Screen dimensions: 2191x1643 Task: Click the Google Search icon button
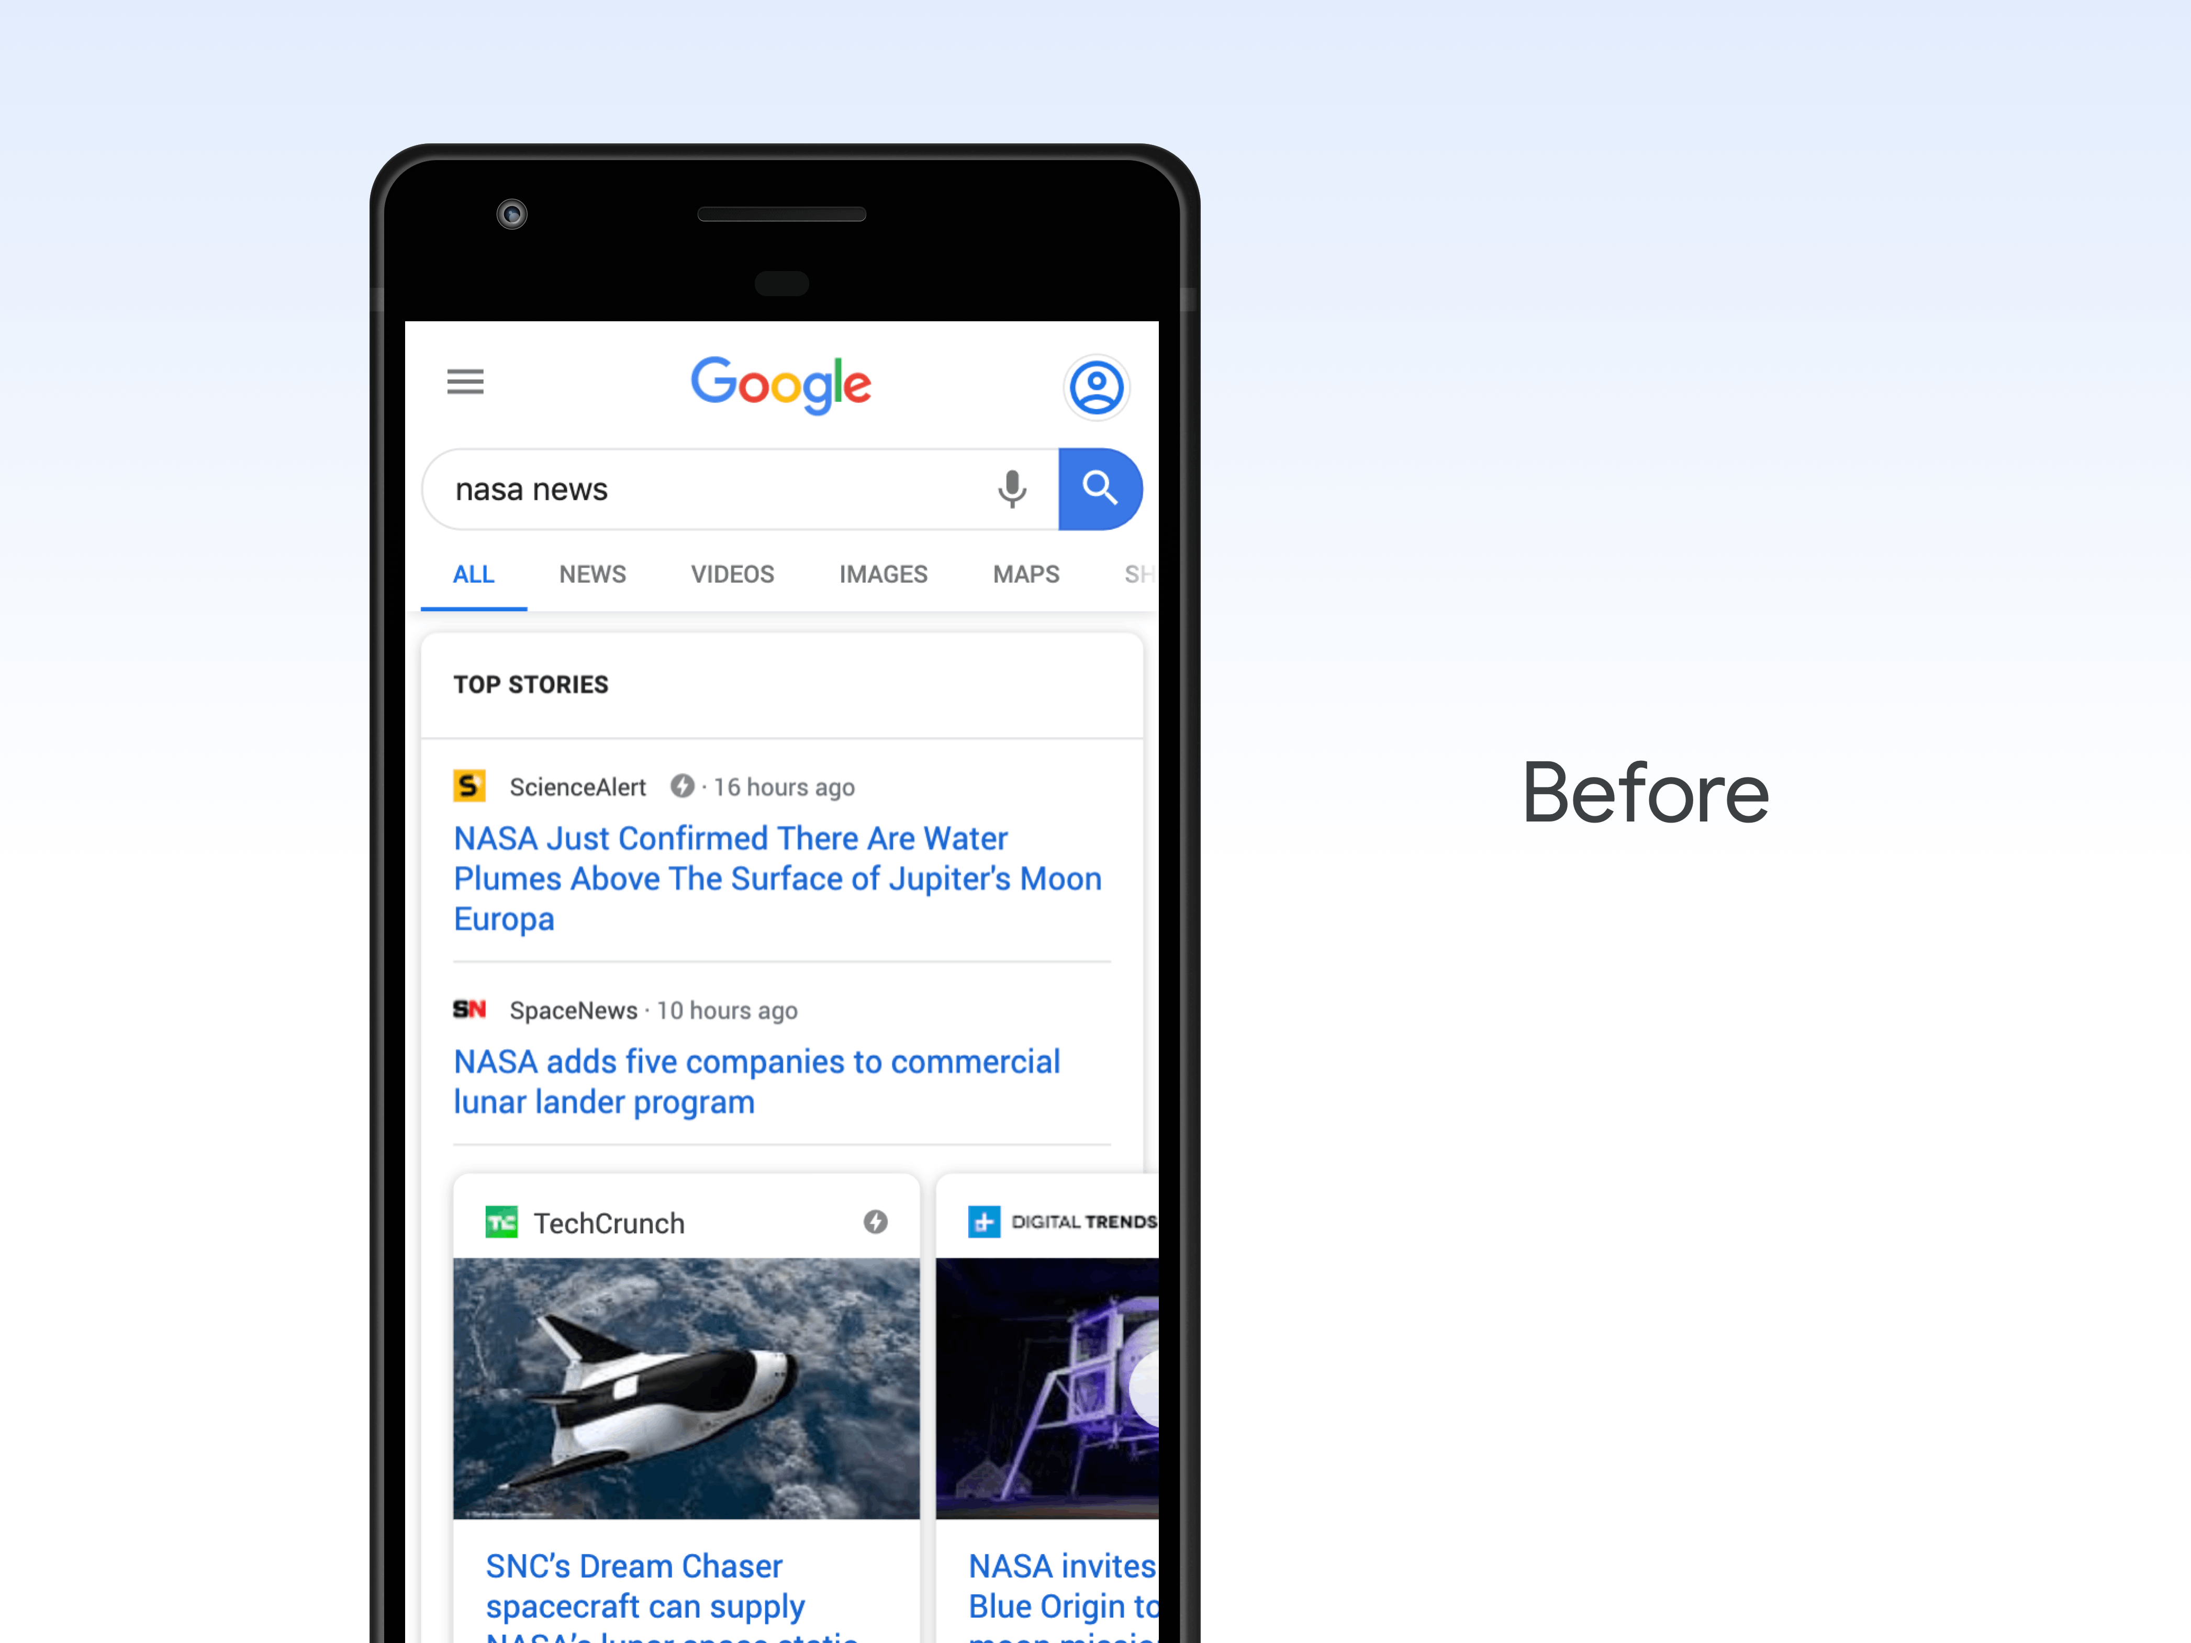click(1098, 488)
